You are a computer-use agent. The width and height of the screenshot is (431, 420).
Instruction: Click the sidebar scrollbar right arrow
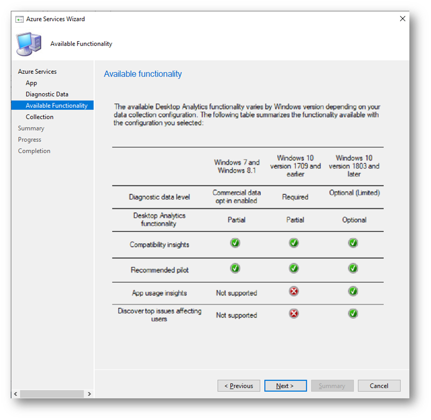[x=89, y=394]
